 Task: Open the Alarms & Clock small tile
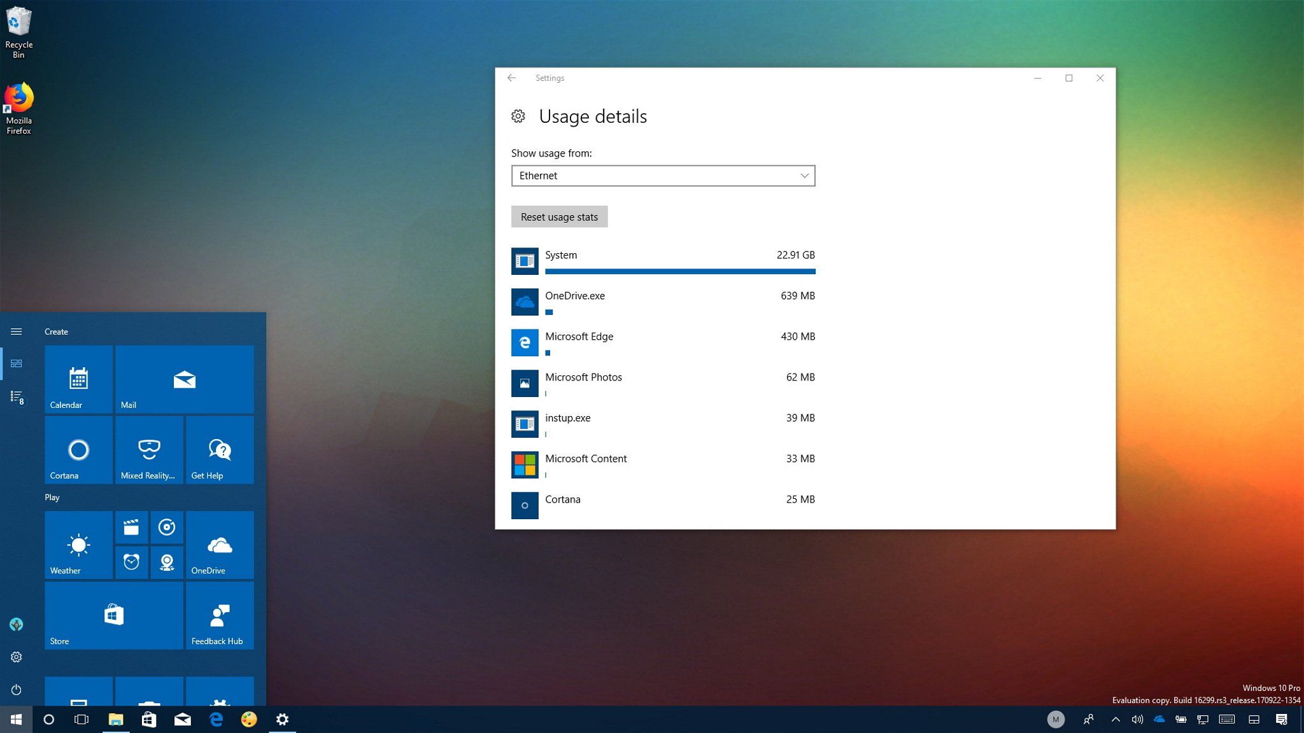[131, 562]
